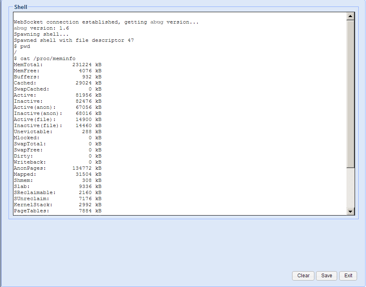Image resolution: width=366 pixels, height=287 pixels.
Task: Exit the shell session
Action: (x=348, y=276)
